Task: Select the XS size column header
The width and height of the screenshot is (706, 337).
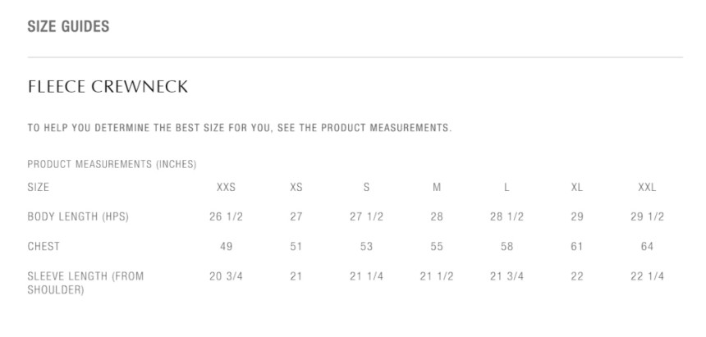Action: click(296, 187)
